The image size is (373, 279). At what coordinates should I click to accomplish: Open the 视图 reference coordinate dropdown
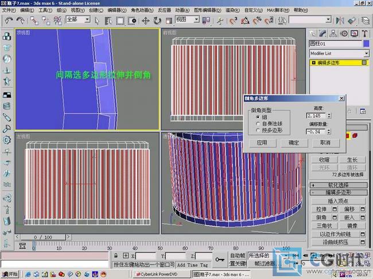click(x=187, y=19)
